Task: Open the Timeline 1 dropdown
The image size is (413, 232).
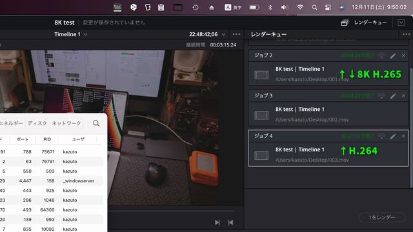Action: click(71, 34)
